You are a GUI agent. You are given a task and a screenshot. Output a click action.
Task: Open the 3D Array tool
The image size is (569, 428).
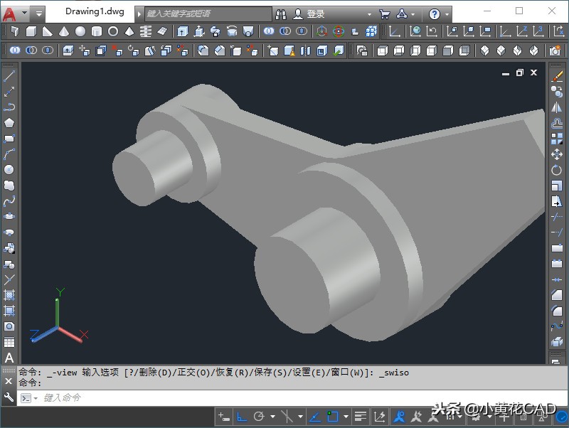pos(371,31)
